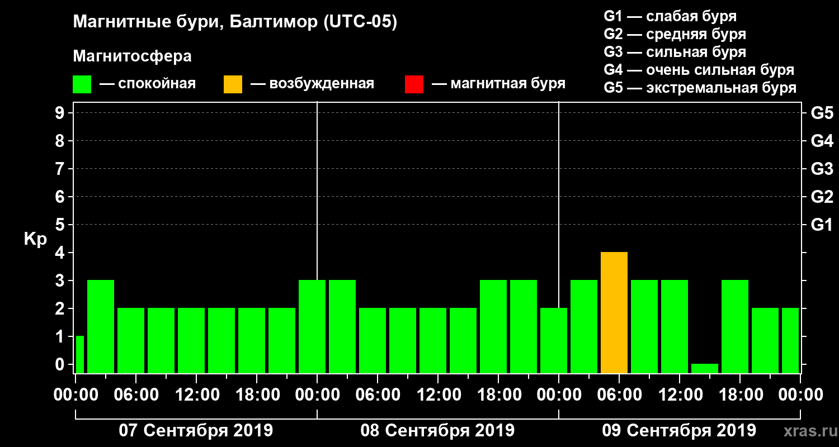Click the "— возбужденная" legend label
The width and height of the screenshot is (839, 447).
pos(312,84)
